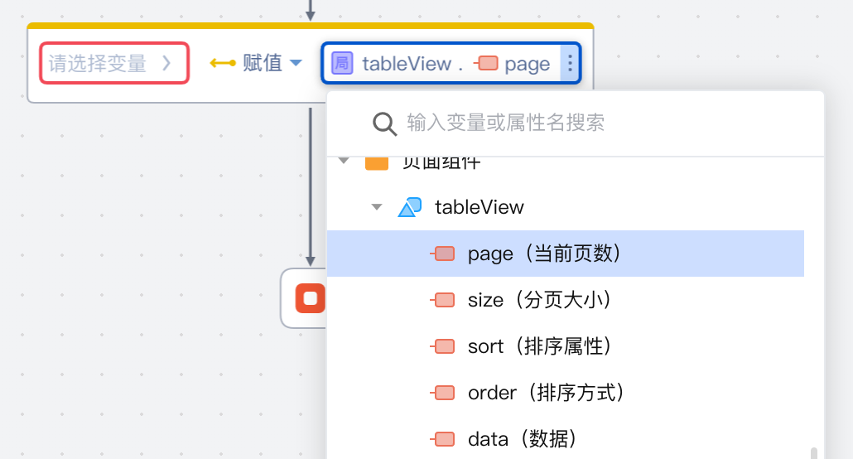Click the purple local variable icon
The height and width of the screenshot is (459, 853).
click(342, 63)
